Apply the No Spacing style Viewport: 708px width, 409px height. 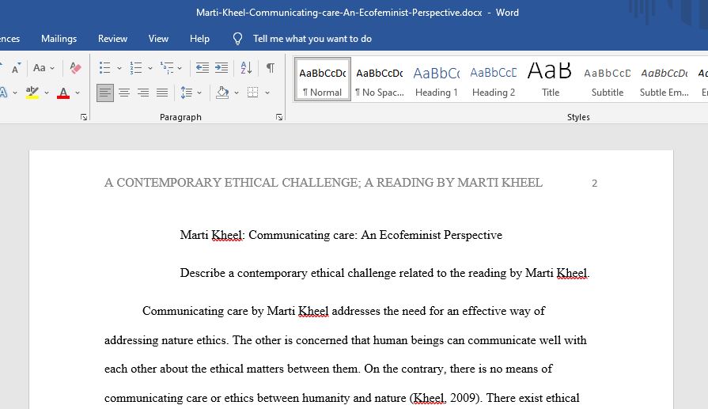point(379,79)
